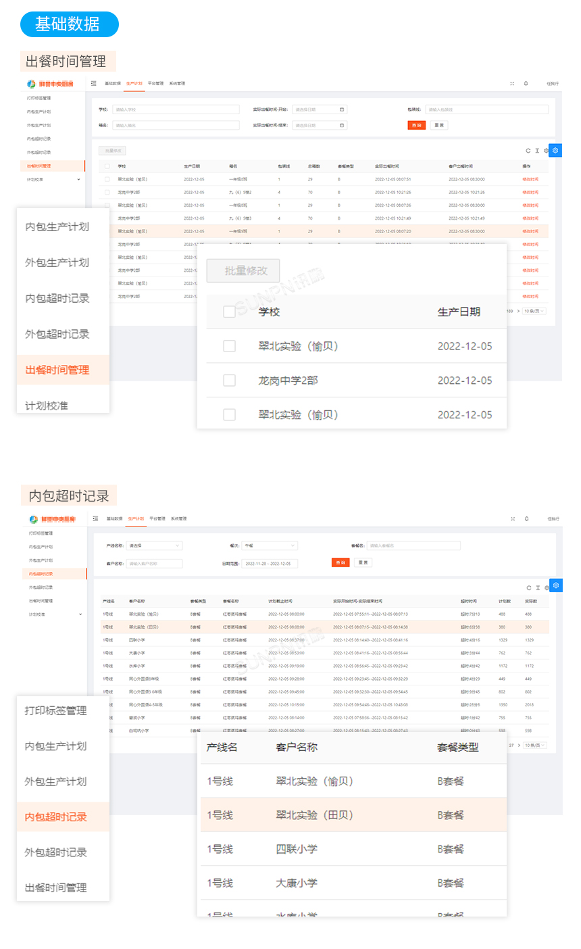Viewport: 581px width, 949px height.
Task: Check the row with time 2022-12-05 10:21:26
Action: pos(107,193)
